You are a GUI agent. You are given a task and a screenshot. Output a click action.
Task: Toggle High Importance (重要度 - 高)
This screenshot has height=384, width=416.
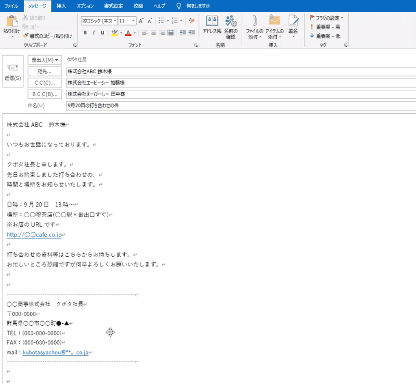pyautogui.click(x=325, y=27)
